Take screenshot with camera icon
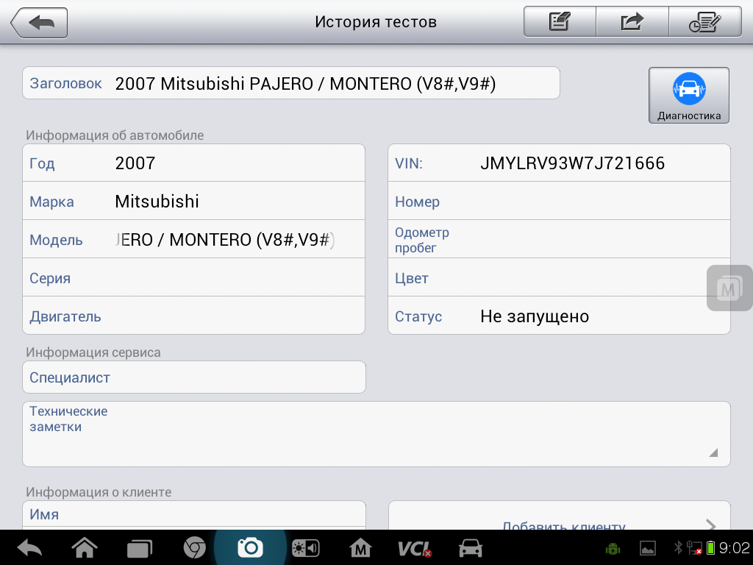This screenshot has height=565, width=753. [x=250, y=548]
